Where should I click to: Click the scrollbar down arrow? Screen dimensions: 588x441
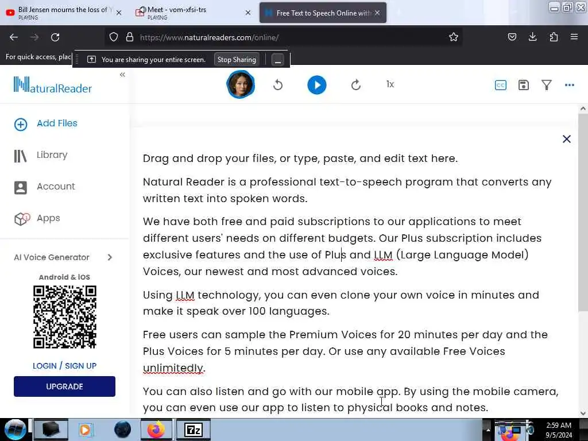[583, 413]
